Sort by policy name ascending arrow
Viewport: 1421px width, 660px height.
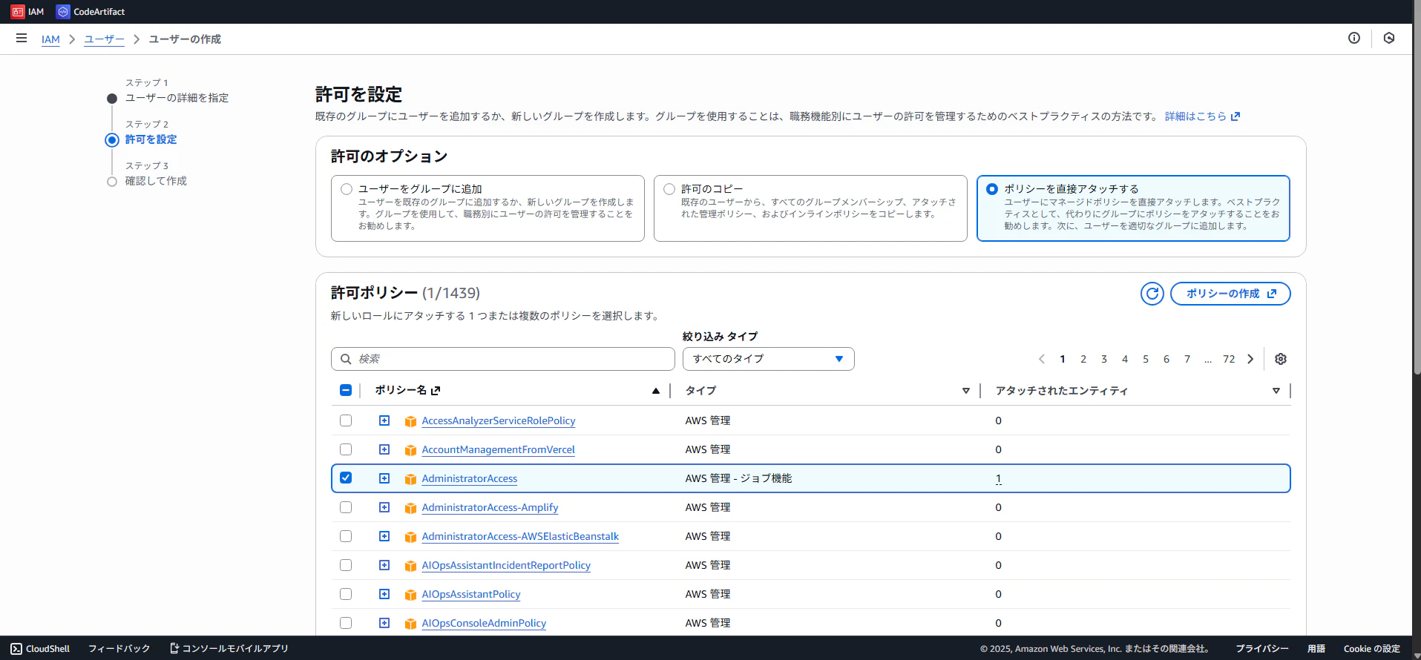point(656,391)
